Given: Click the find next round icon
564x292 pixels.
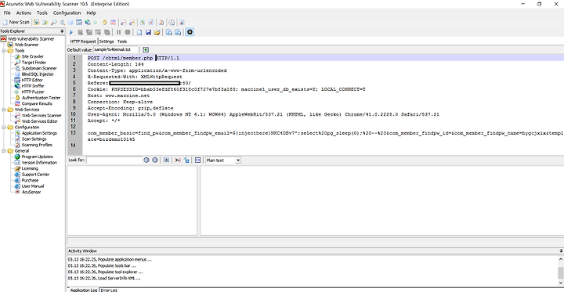Looking at the screenshot, I should 154,160.
